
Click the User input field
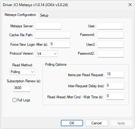coord(111,26)
